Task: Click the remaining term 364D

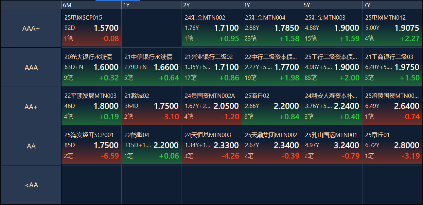Action: (x=131, y=106)
